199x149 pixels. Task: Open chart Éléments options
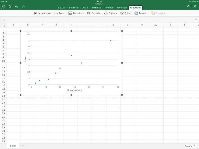pyautogui.click(x=94, y=13)
